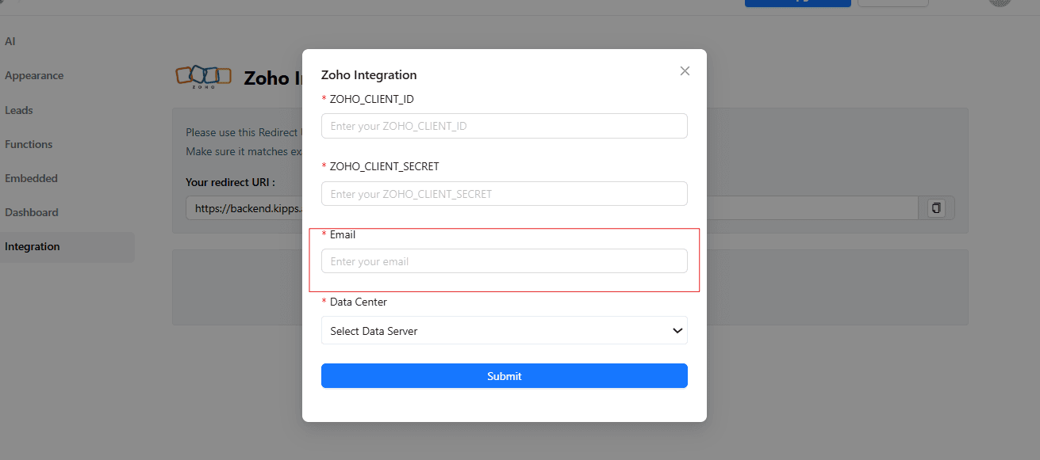Open the Dashboard page
Screen dimensions: 1040x460
point(32,212)
